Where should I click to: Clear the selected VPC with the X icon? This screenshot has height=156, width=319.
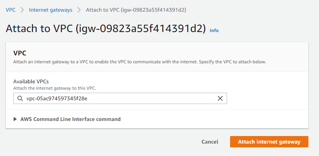[220, 98]
